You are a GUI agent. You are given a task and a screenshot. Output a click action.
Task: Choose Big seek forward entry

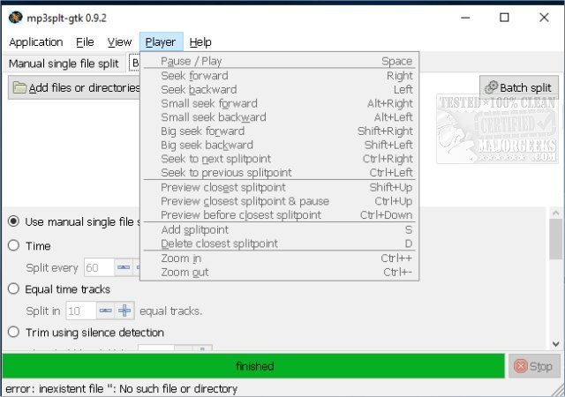pos(279,131)
